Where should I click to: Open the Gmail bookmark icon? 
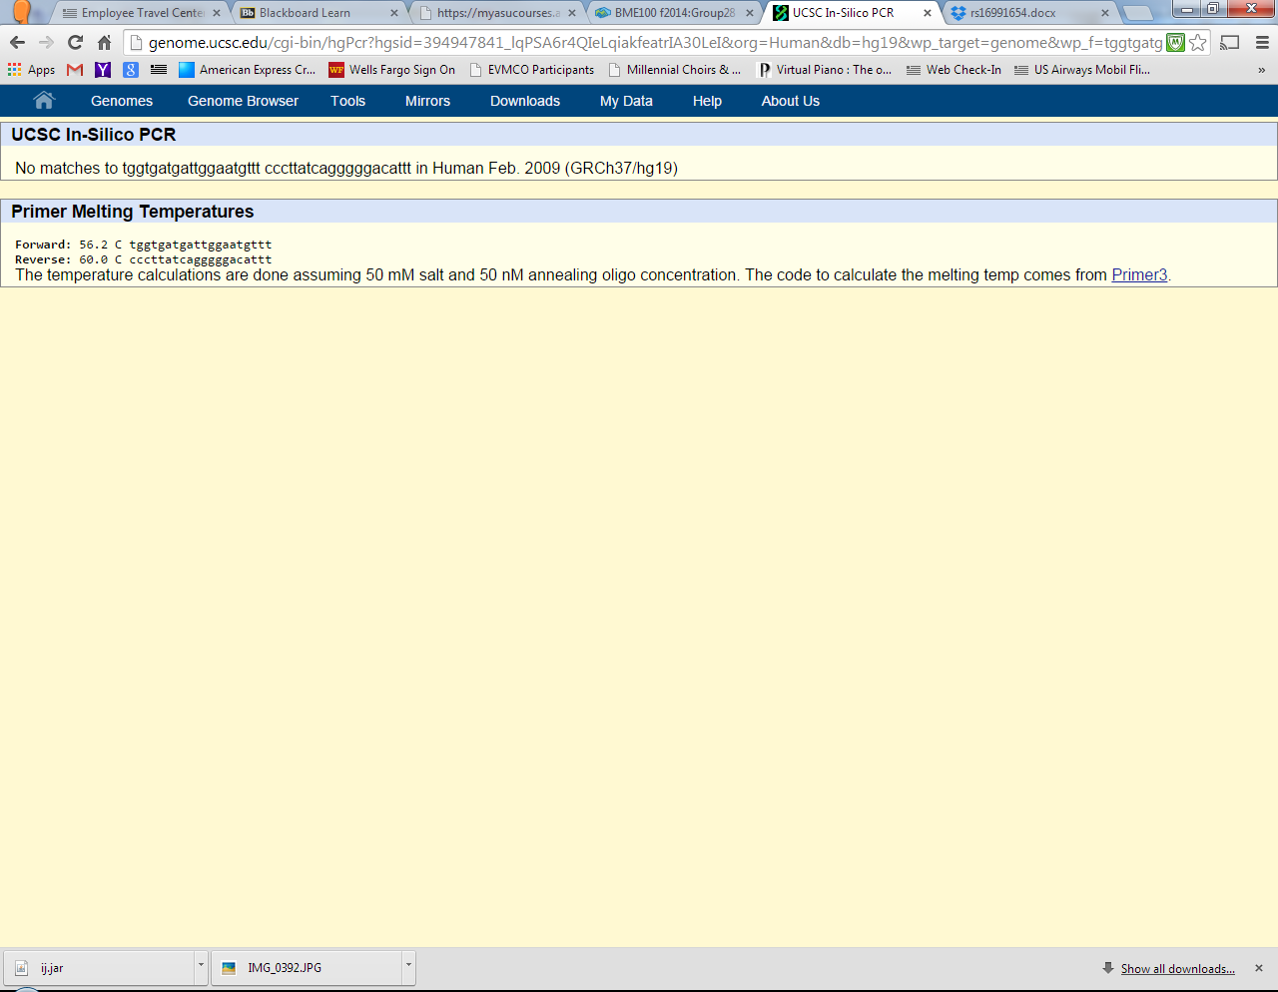[75, 70]
